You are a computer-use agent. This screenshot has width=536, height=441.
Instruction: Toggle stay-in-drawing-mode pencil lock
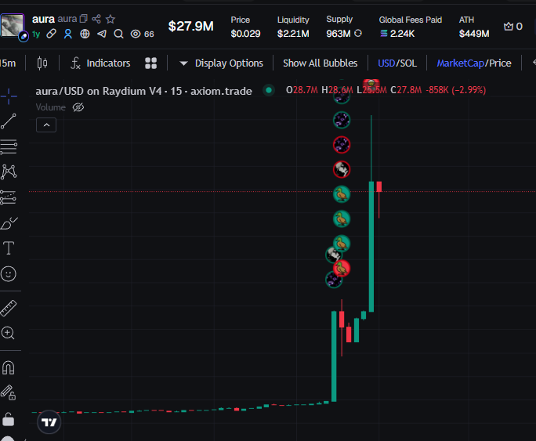(8, 392)
